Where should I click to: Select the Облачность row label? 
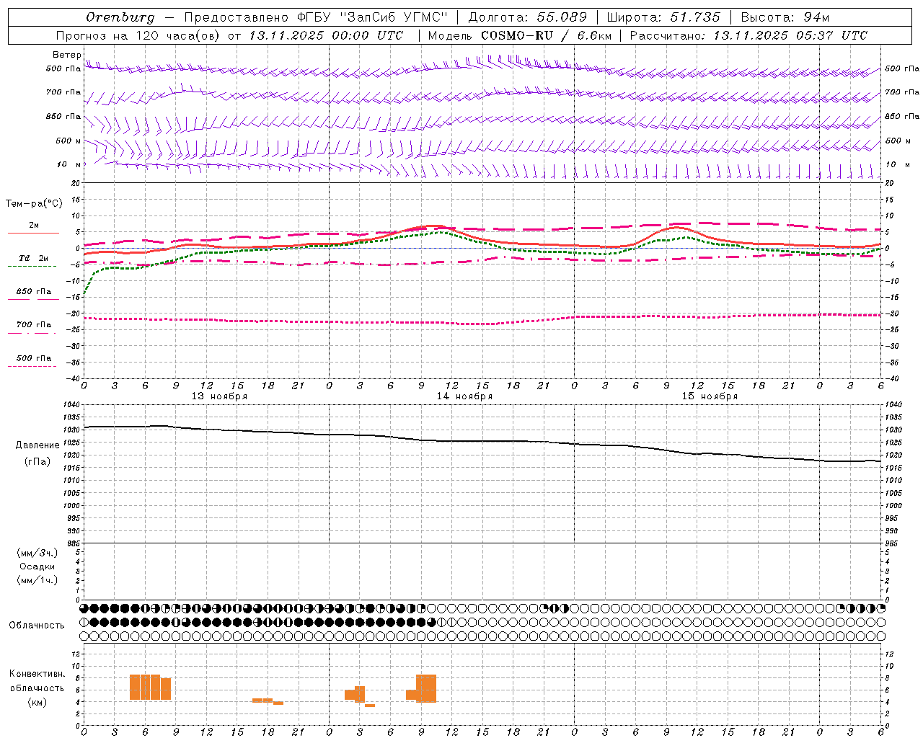click(37, 625)
